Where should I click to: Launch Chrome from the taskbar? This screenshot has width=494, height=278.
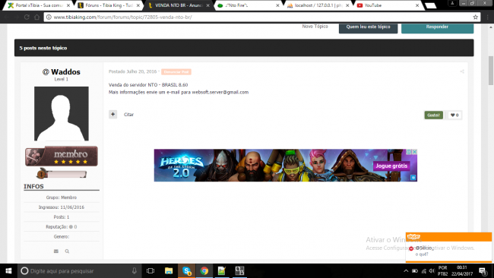click(204, 270)
